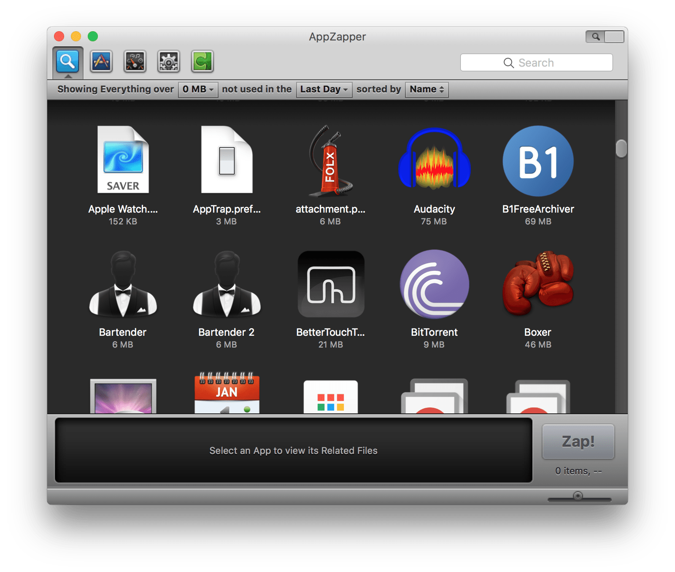The image size is (675, 572).
Task: Select the B1FreeArchiver icon
Action: point(538,161)
